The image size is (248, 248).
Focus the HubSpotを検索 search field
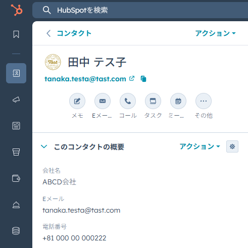(x=140, y=10)
